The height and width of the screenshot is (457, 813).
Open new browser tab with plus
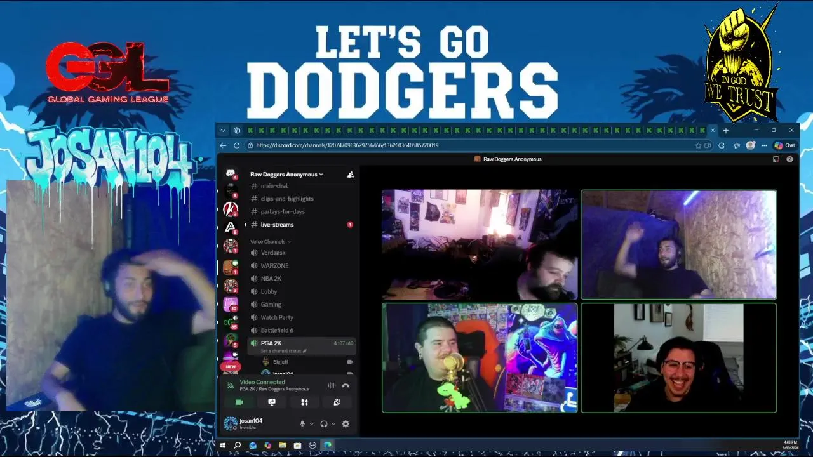726,130
